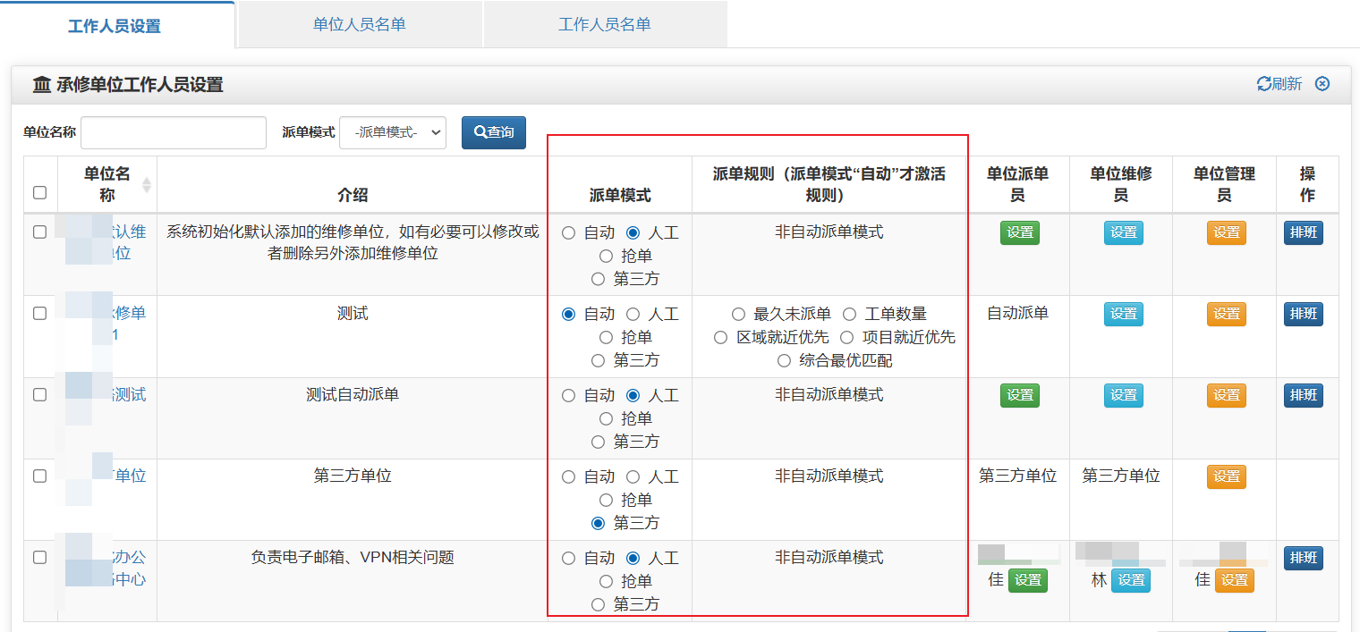Click orange 设置 in 第三方单位 row
1360x632 pixels.
tap(1227, 476)
